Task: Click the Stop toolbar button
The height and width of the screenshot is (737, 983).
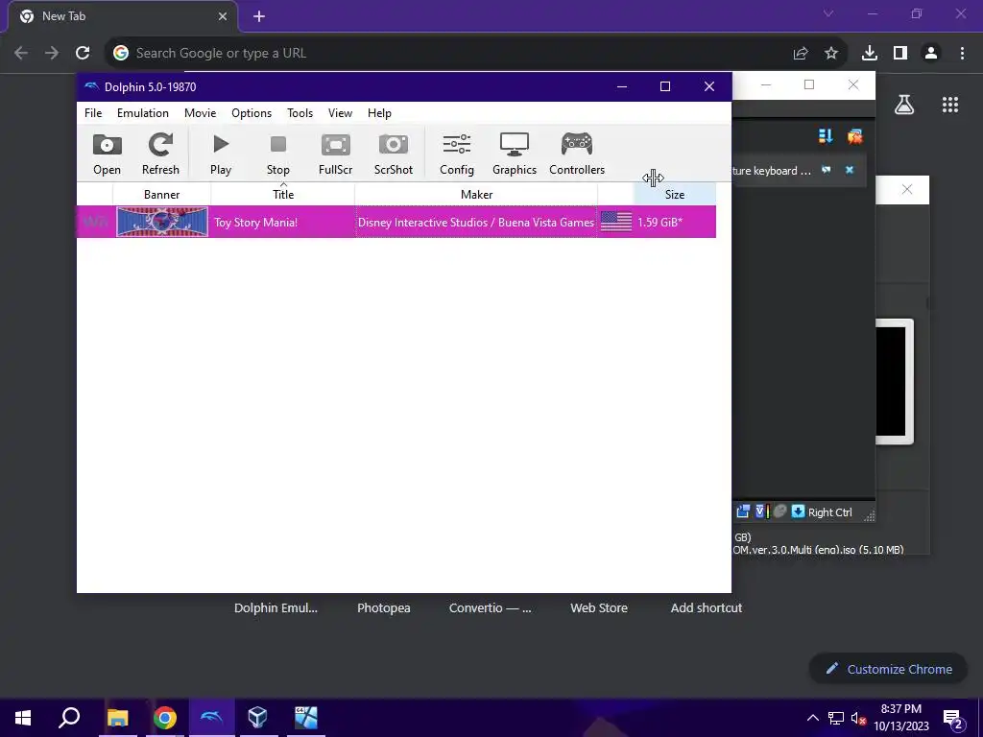Action: tap(277, 154)
